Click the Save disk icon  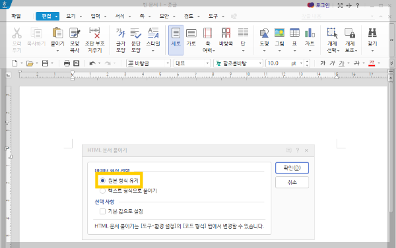pyautogui.click(x=45, y=63)
